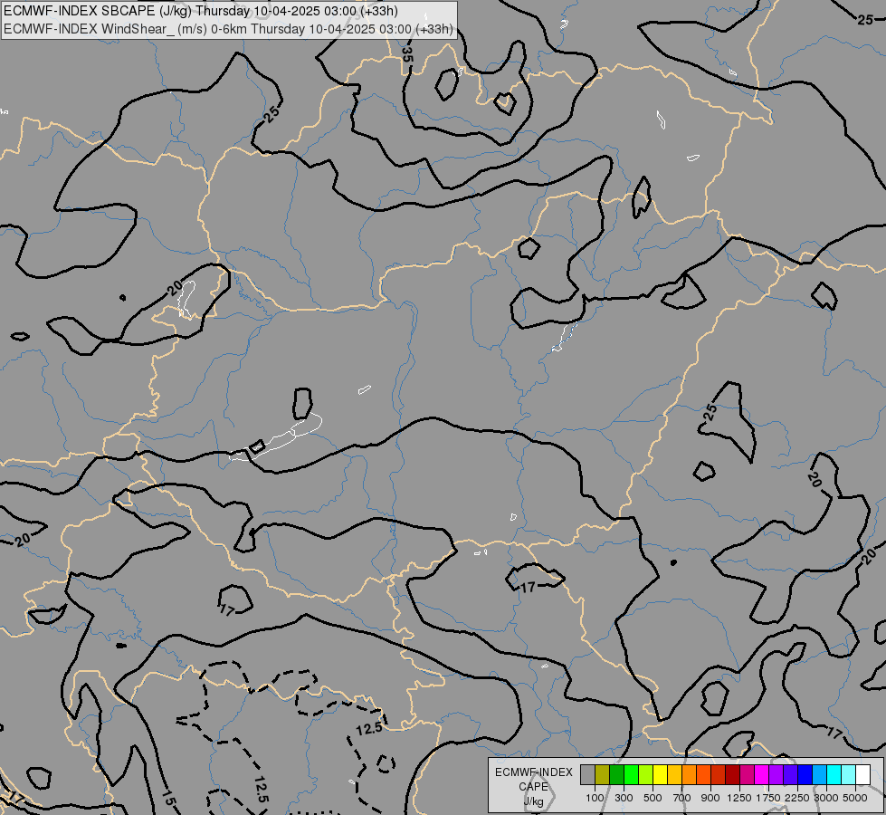Select the '3000' legend scale value

tap(826, 798)
